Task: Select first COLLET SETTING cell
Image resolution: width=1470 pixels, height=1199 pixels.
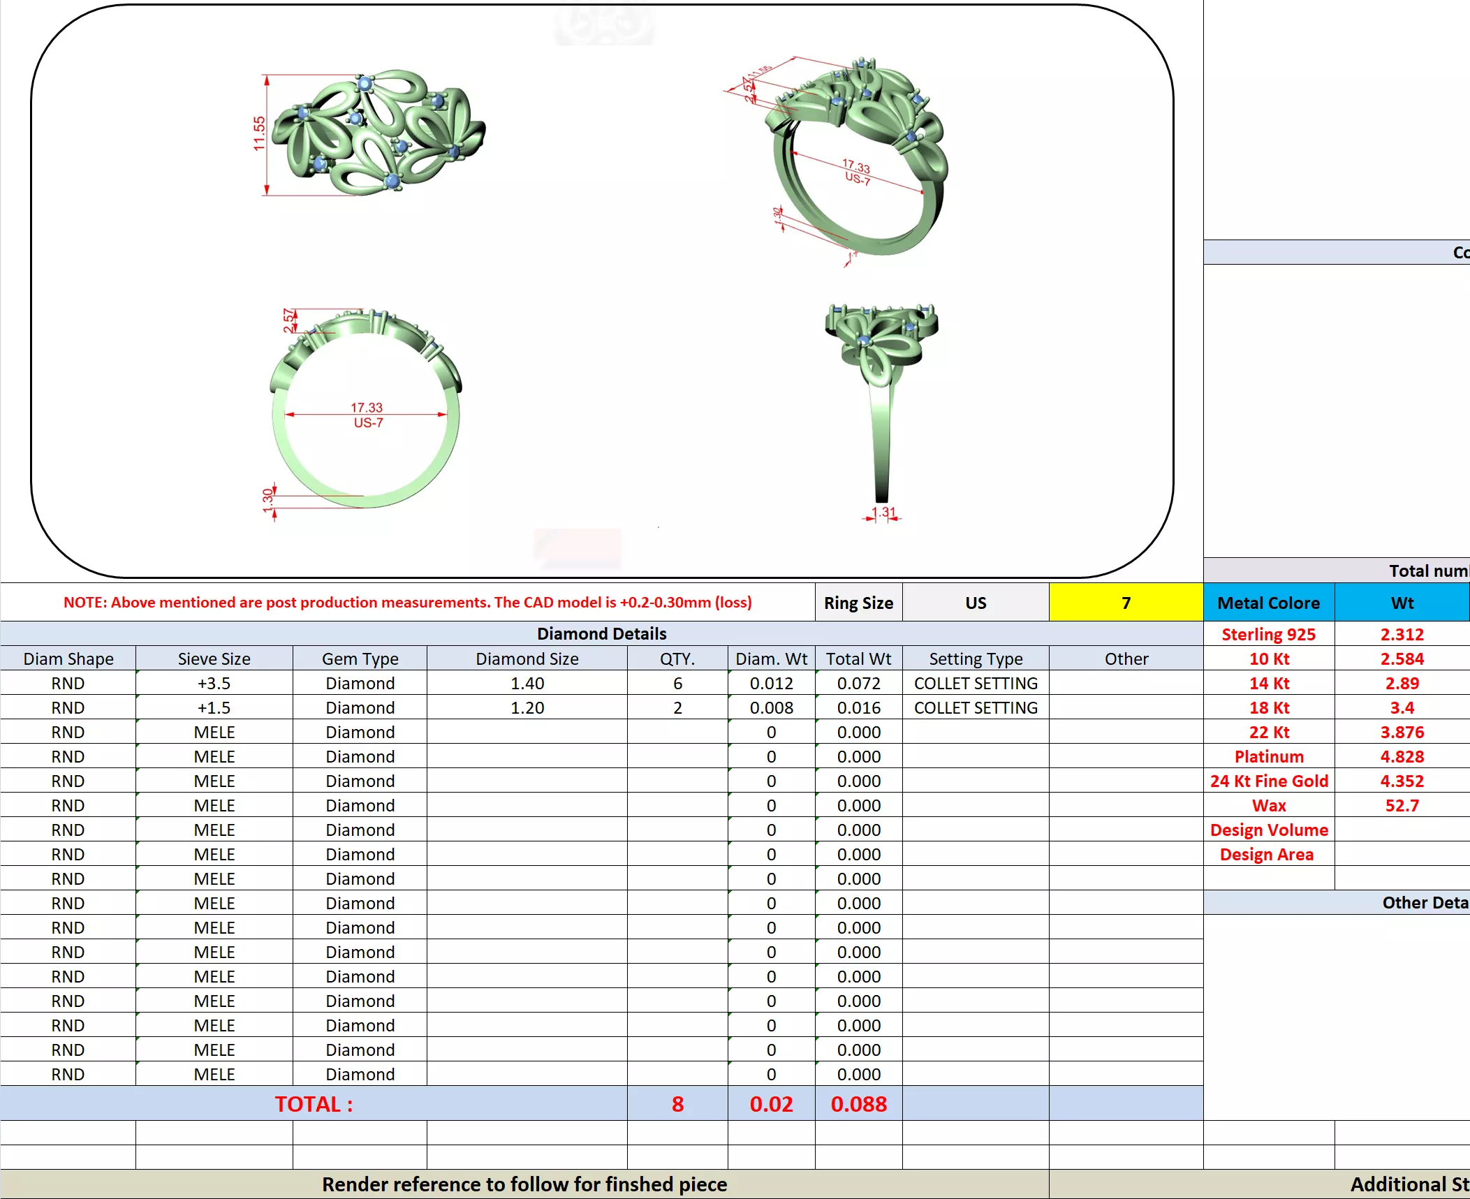Action: click(975, 683)
